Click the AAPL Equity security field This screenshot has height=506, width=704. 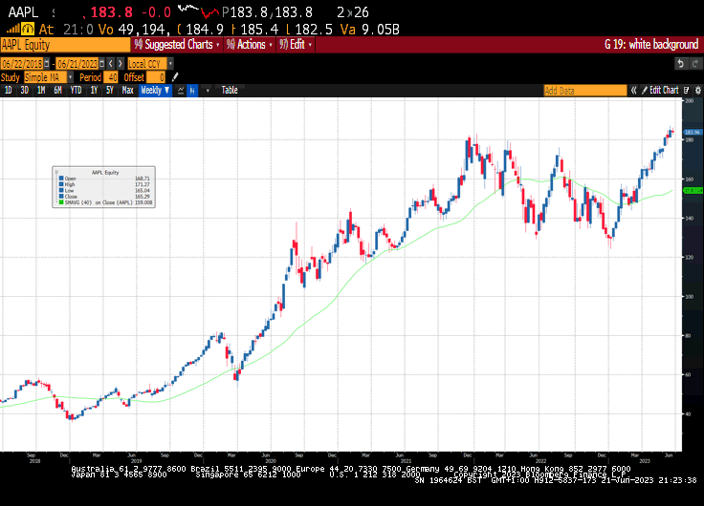(65, 44)
